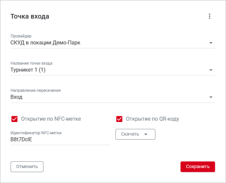226x183 pixels.
Task: Open the Турникет 1 (1) selection field
Action: click(113, 70)
